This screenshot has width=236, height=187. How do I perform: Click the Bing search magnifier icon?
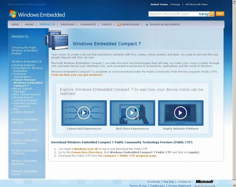pos(211,14)
